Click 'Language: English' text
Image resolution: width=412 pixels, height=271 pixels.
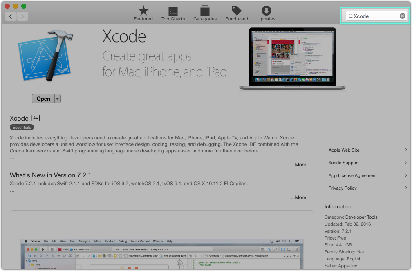click(x=343, y=259)
